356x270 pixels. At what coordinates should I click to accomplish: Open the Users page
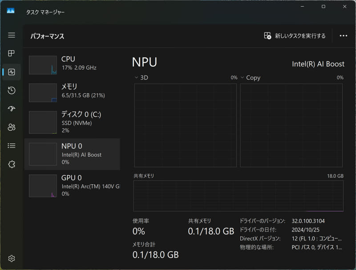point(11,127)
